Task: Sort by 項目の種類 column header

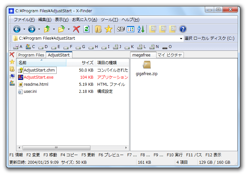Action: pyautogui.click(x=112, y=63)
